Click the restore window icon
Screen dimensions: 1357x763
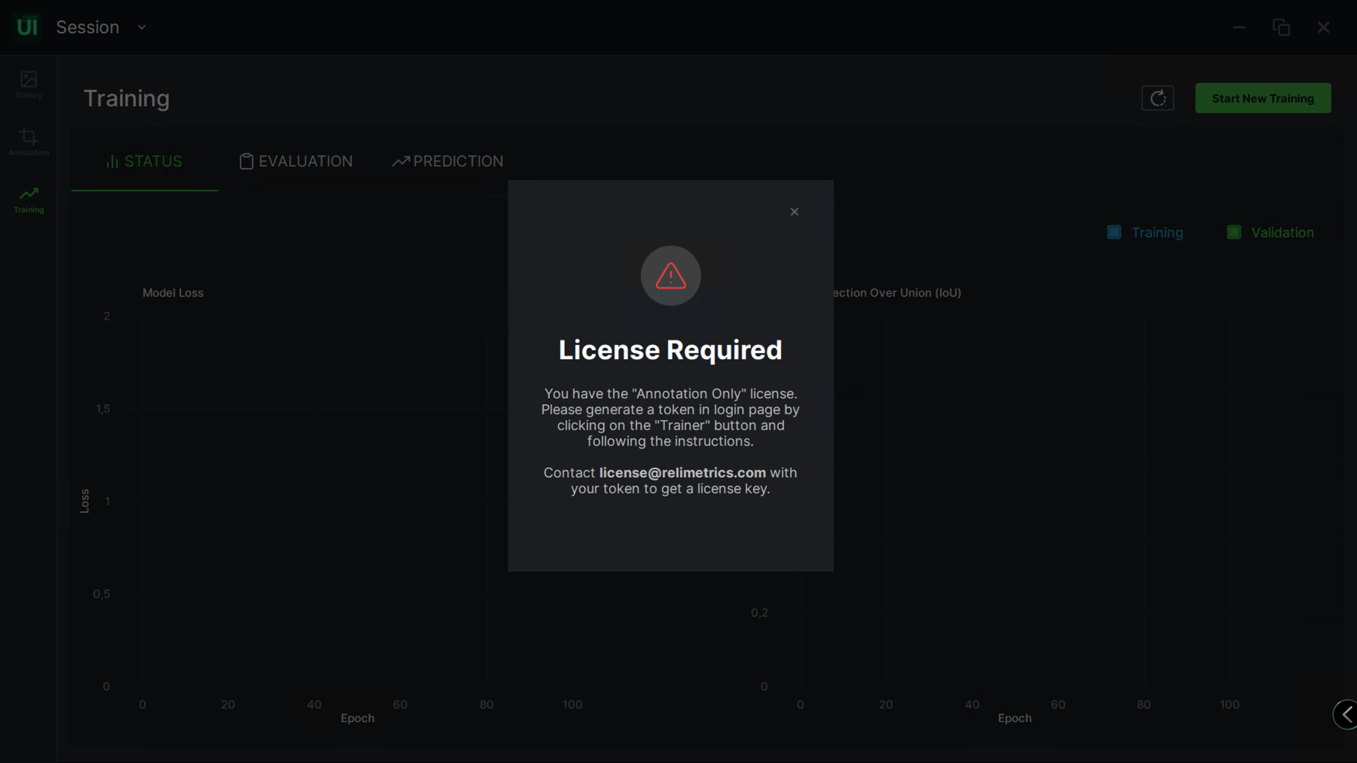(x=1281, y=27)
